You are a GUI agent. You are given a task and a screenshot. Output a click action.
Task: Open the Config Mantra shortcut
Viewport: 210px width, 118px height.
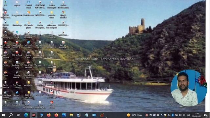(x=17, y=75)
